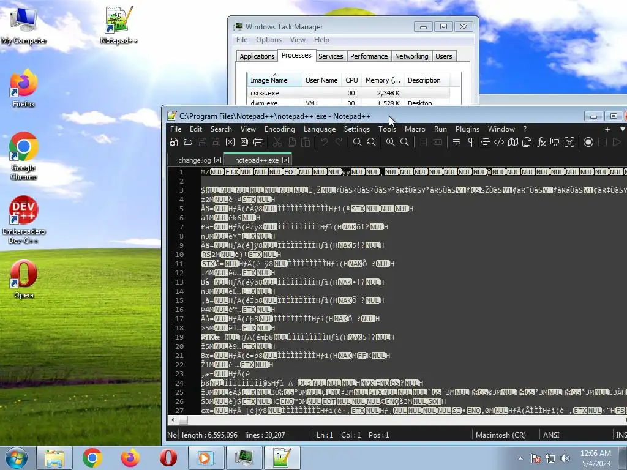Viewport: 627px width, 470px height.
Task: Open Options menu in Task Manager
Action: point(269,40)
